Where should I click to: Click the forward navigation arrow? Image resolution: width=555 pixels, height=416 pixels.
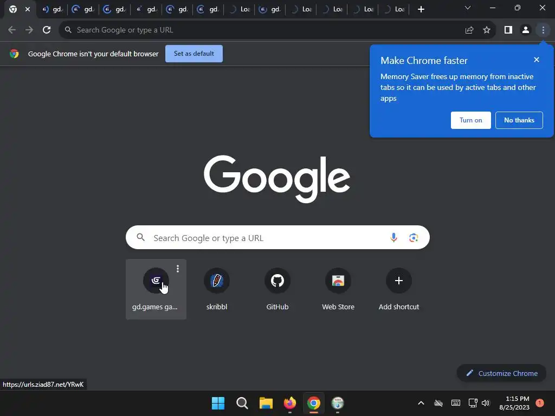click(29, 30)
